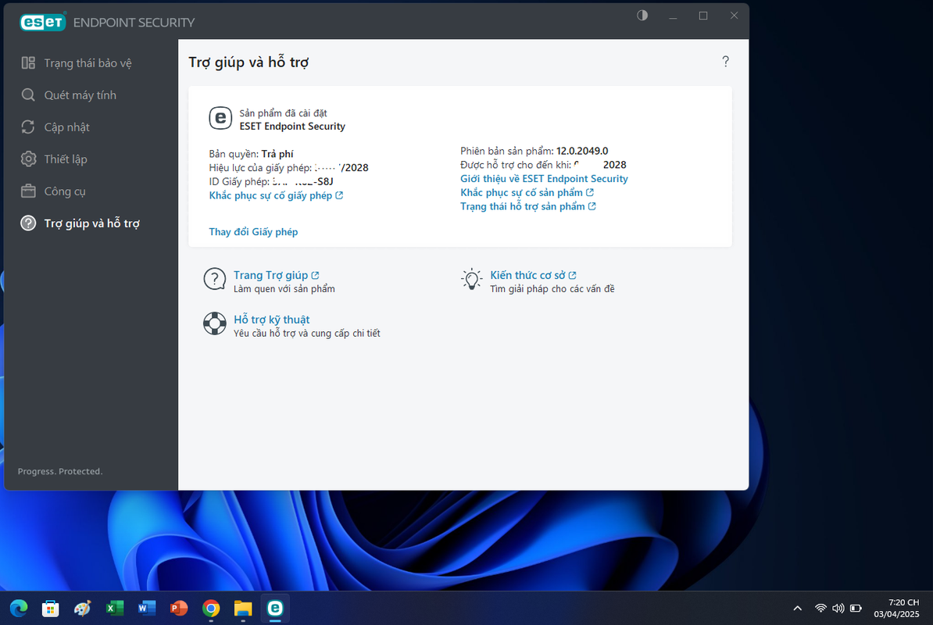Click the Trả phí license type text
933x625 pixels.
click(277, 154)
